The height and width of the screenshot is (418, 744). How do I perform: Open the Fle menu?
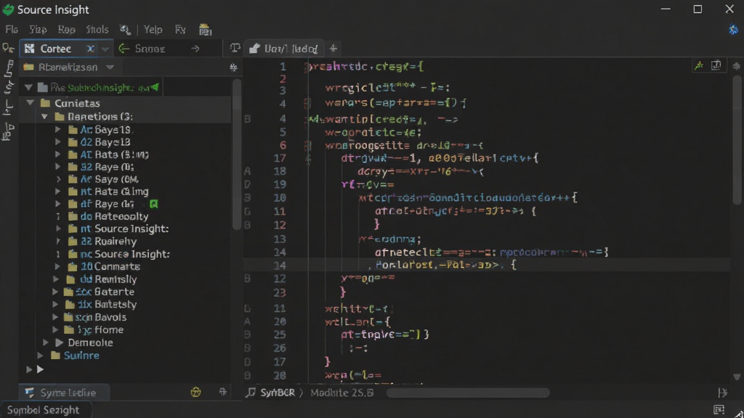[x=12, y=30]
